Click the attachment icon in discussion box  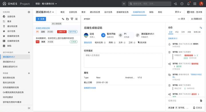point(201,101)
